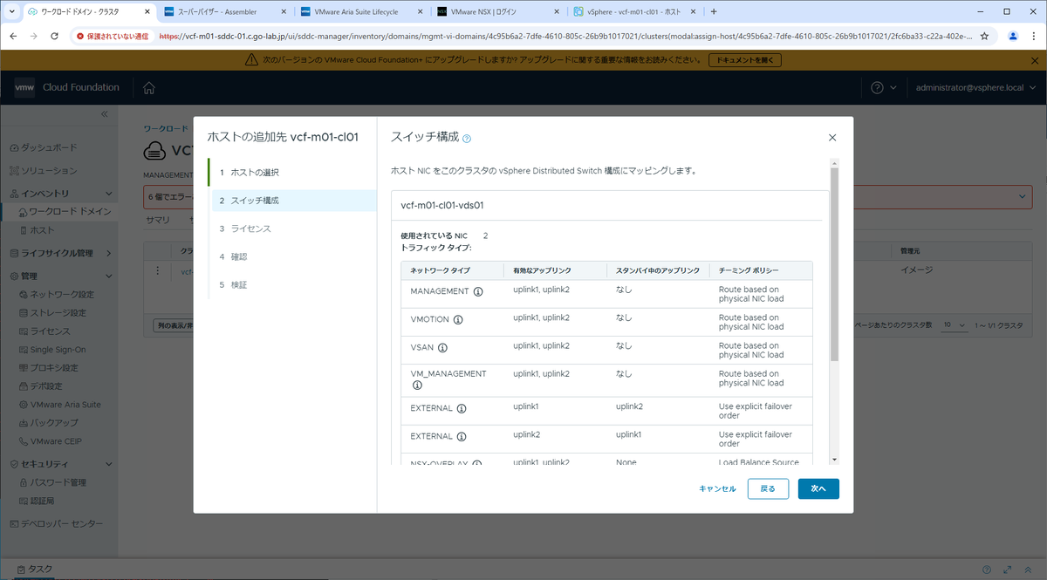Screen dimensions: 1047x580
Task: Open Single Sign-On in the sidebar
Action: tap(58, 349)
